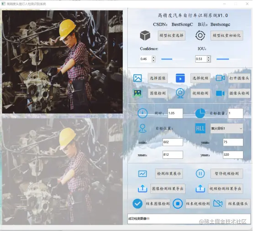
Task: Click the blue play video icon
Action: coord(180,78)
